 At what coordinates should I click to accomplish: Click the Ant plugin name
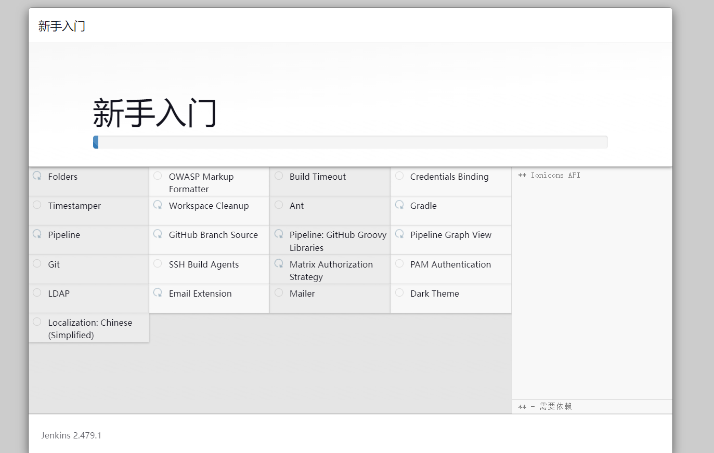pyautogui.click(x=296, y=206)
